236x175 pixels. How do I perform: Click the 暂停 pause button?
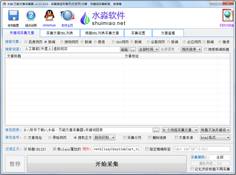[x=15, y=164]
